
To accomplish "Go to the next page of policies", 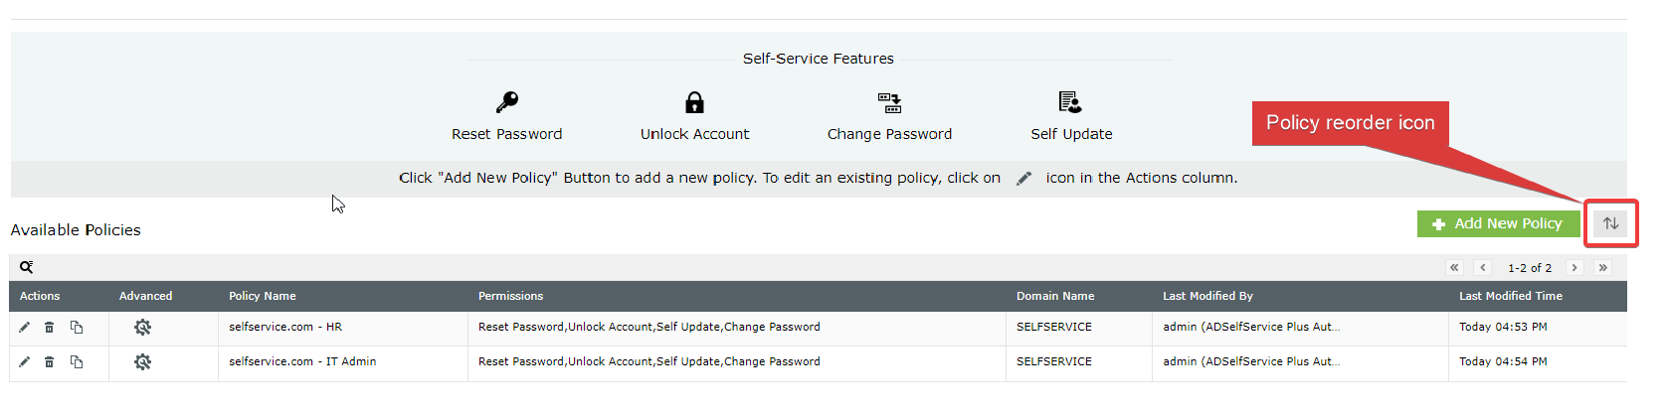I will 1574,268.
